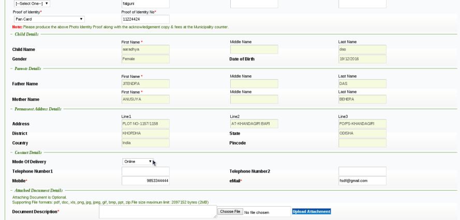The height and width of the screenshot is (220, 460).
Task: Click the Mother Middle Name field
Action: coord(254,99)
